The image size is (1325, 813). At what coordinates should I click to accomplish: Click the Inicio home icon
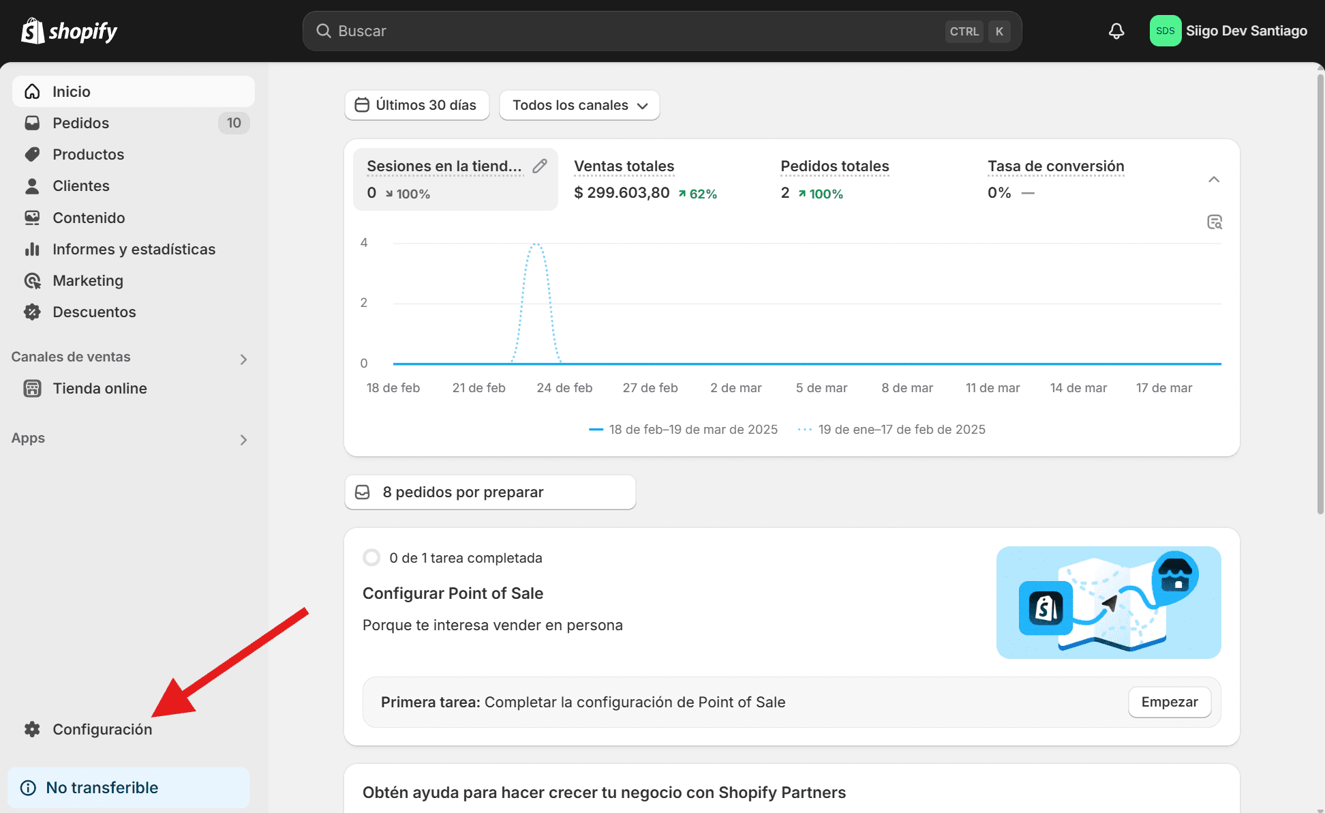(x=32, y=91)
